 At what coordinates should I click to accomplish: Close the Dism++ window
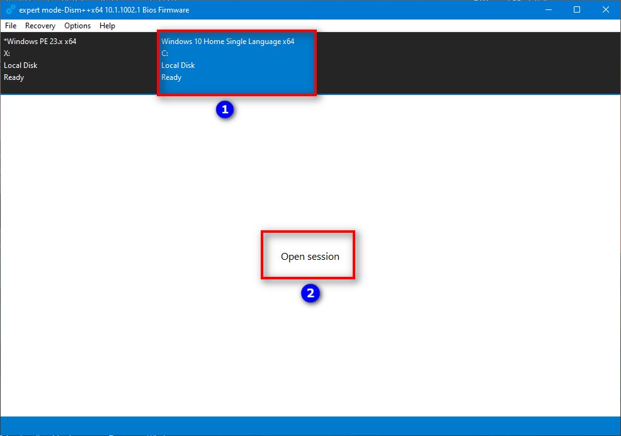pyautogui.click(x=605, y=9)
